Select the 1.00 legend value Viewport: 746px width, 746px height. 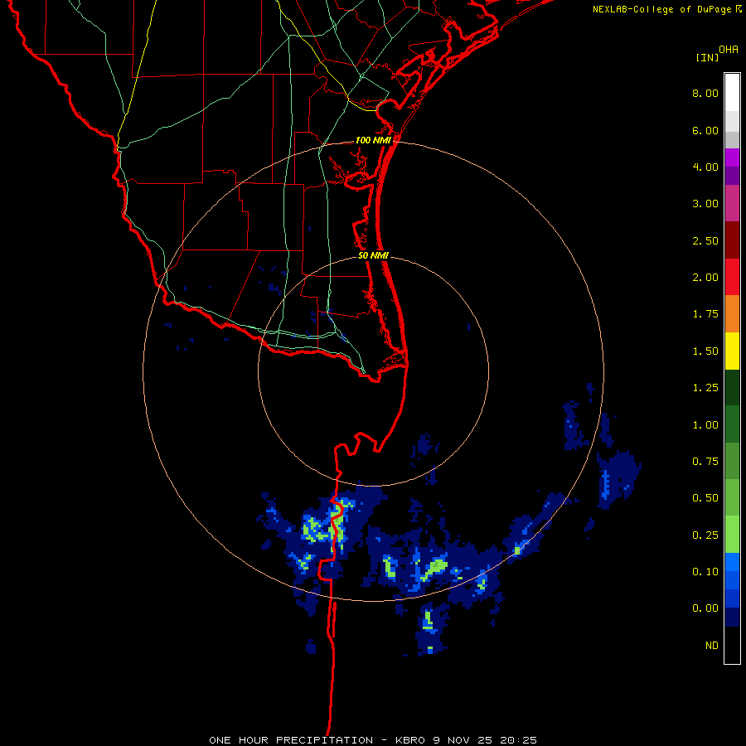[x=705, y=425]
